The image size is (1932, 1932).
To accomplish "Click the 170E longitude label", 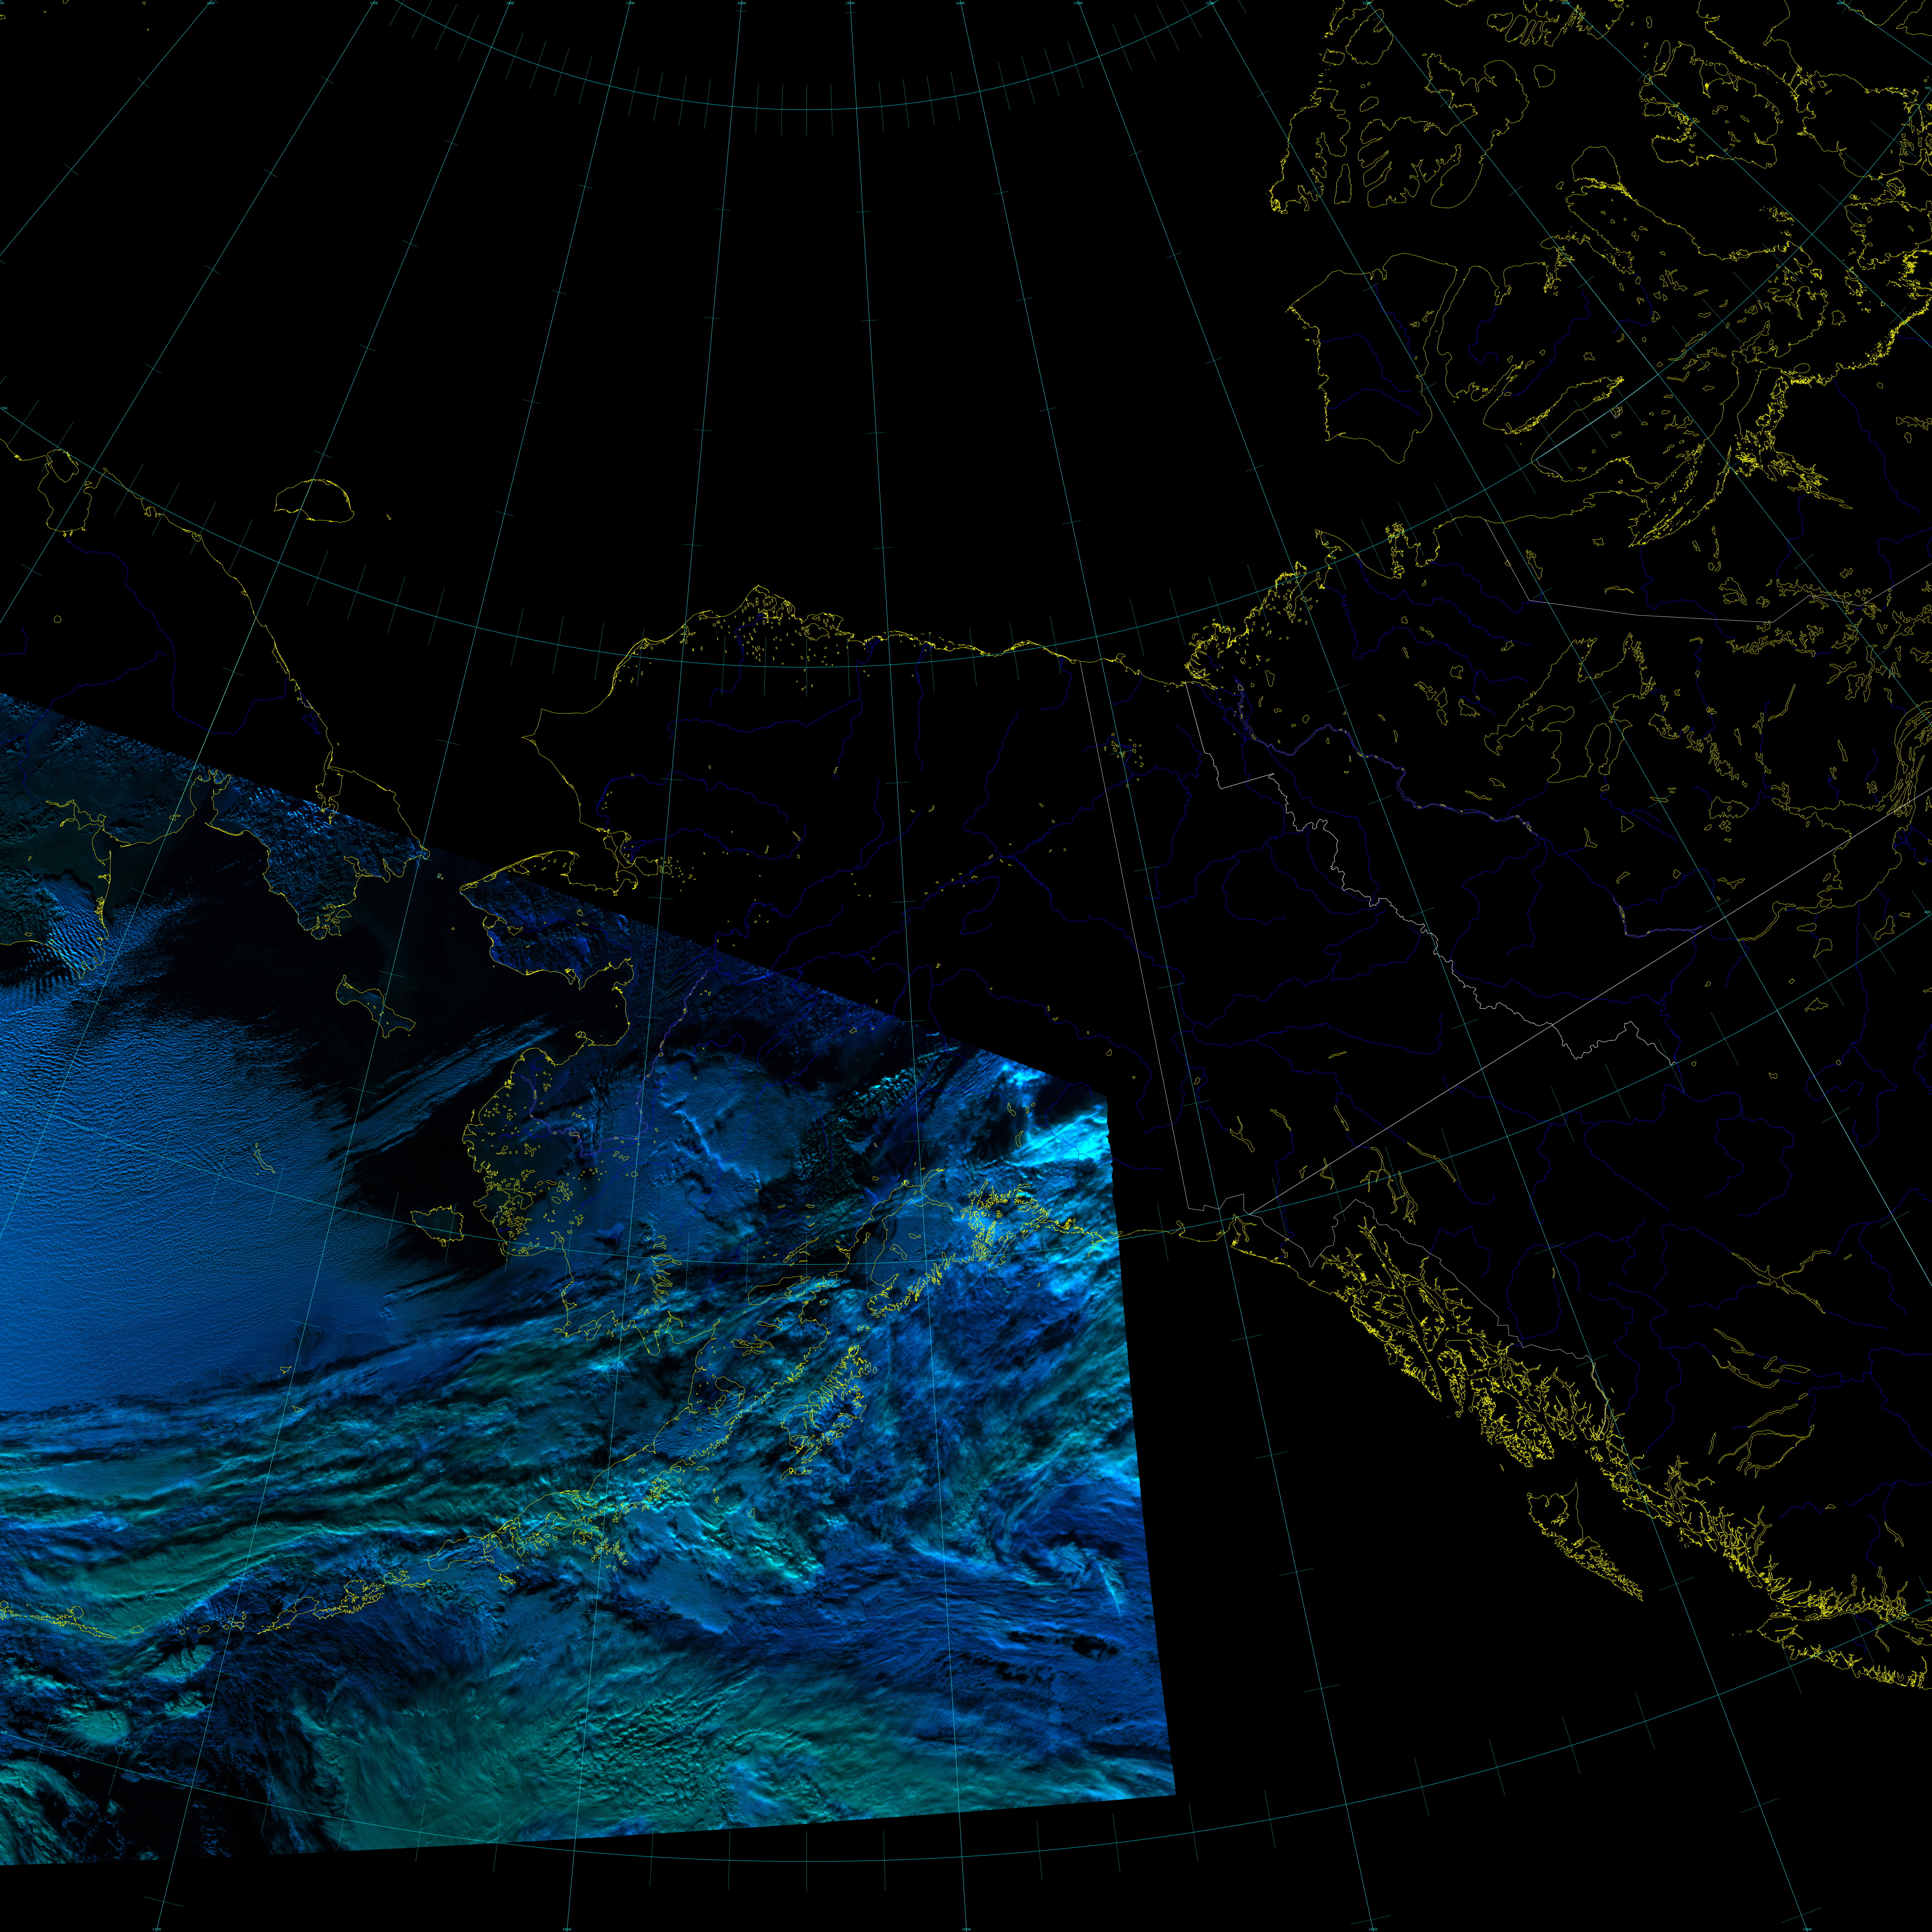I will 374,3.
